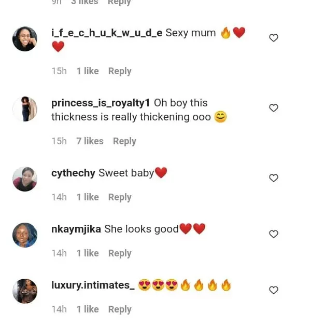This screenshot has width=311, height=327.
Task: Reply to cythechy's "Sweet baby" comment
Action: coord(120,197)
